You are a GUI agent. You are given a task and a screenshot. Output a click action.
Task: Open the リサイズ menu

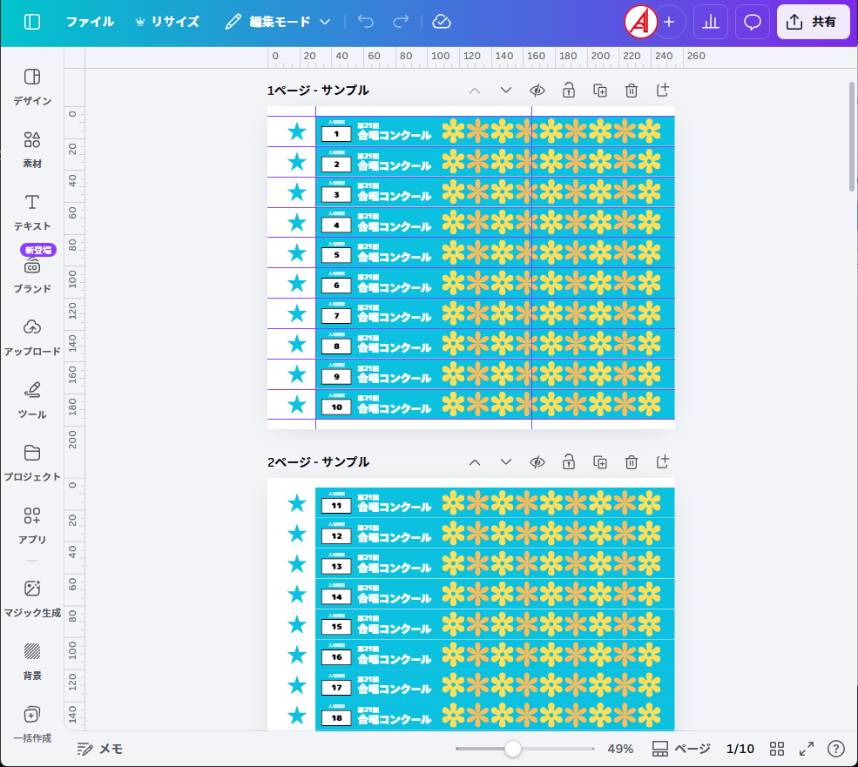point(166,22)
